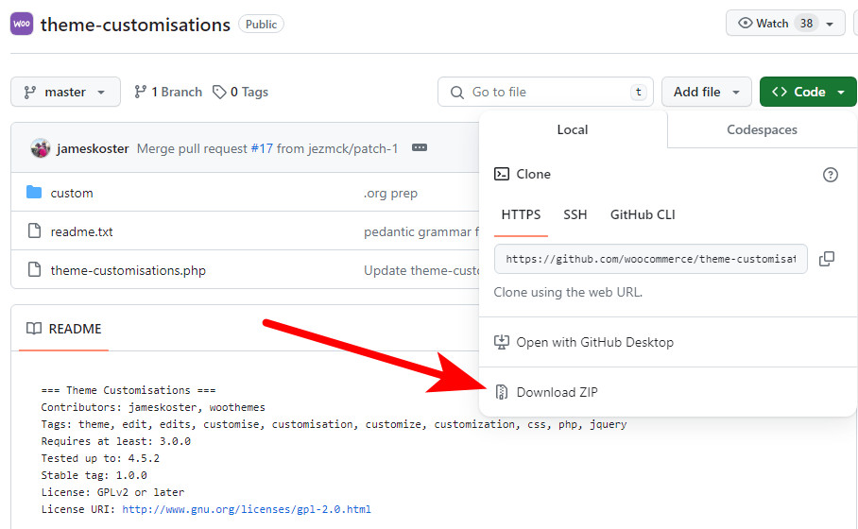Open the 1 Branch link
The image size is (858, 529).
tap(168, 92)
